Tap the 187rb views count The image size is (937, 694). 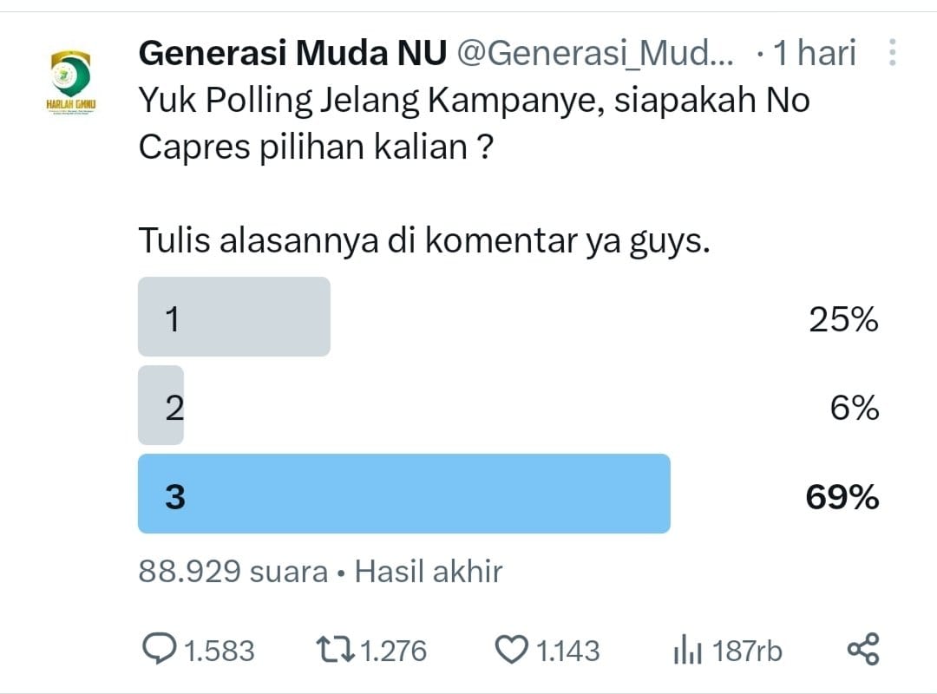tap(747, 651)
